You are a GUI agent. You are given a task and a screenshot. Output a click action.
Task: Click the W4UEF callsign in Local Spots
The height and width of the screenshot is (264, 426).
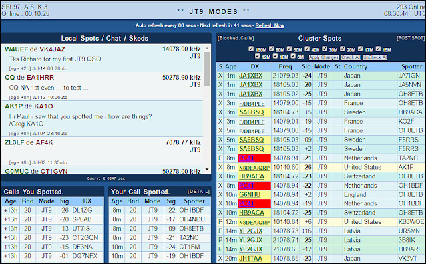(x=16, y=49)
